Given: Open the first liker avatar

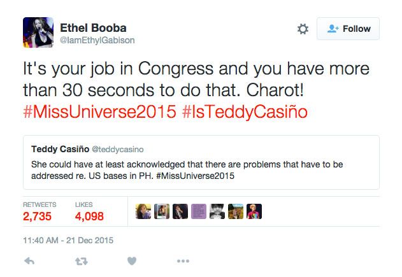Looking at the screenshot, I should point(145,211).
